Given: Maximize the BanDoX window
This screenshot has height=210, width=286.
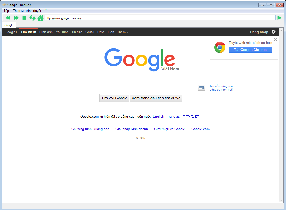Looking at the screenshot, I should (271, 5).
